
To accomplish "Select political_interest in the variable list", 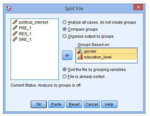I will [33, 22].
